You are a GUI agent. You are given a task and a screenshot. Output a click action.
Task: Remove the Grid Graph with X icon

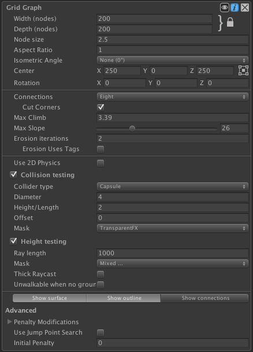[245, 8]
